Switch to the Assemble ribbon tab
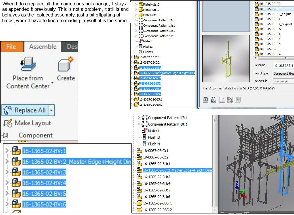 click(x=42, y=47)
